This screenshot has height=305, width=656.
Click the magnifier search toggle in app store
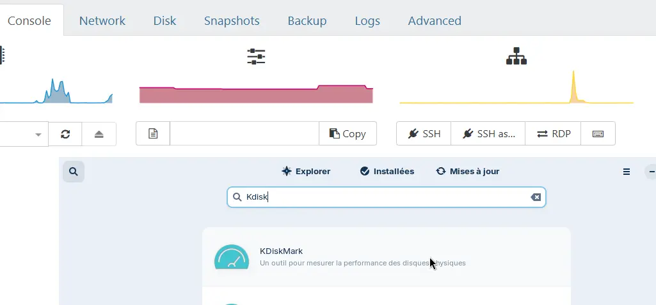click(x=74, y=172)
